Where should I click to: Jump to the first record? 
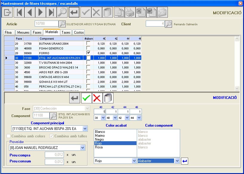(x=19, y=12)
